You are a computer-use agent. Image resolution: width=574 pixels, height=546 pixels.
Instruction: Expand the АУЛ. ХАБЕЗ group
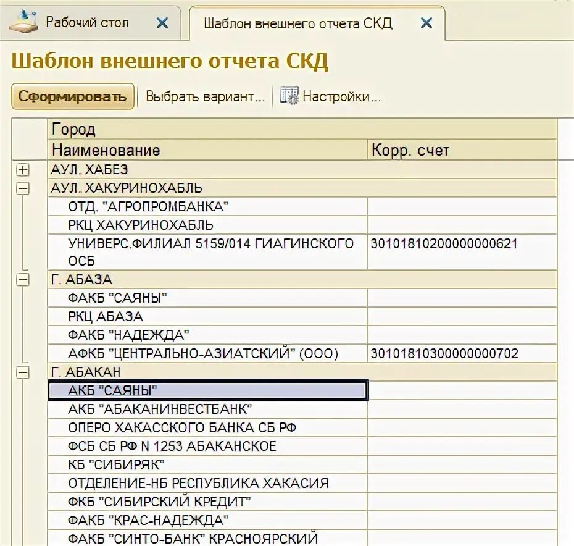pyautogui.click(x=23, y=170)
